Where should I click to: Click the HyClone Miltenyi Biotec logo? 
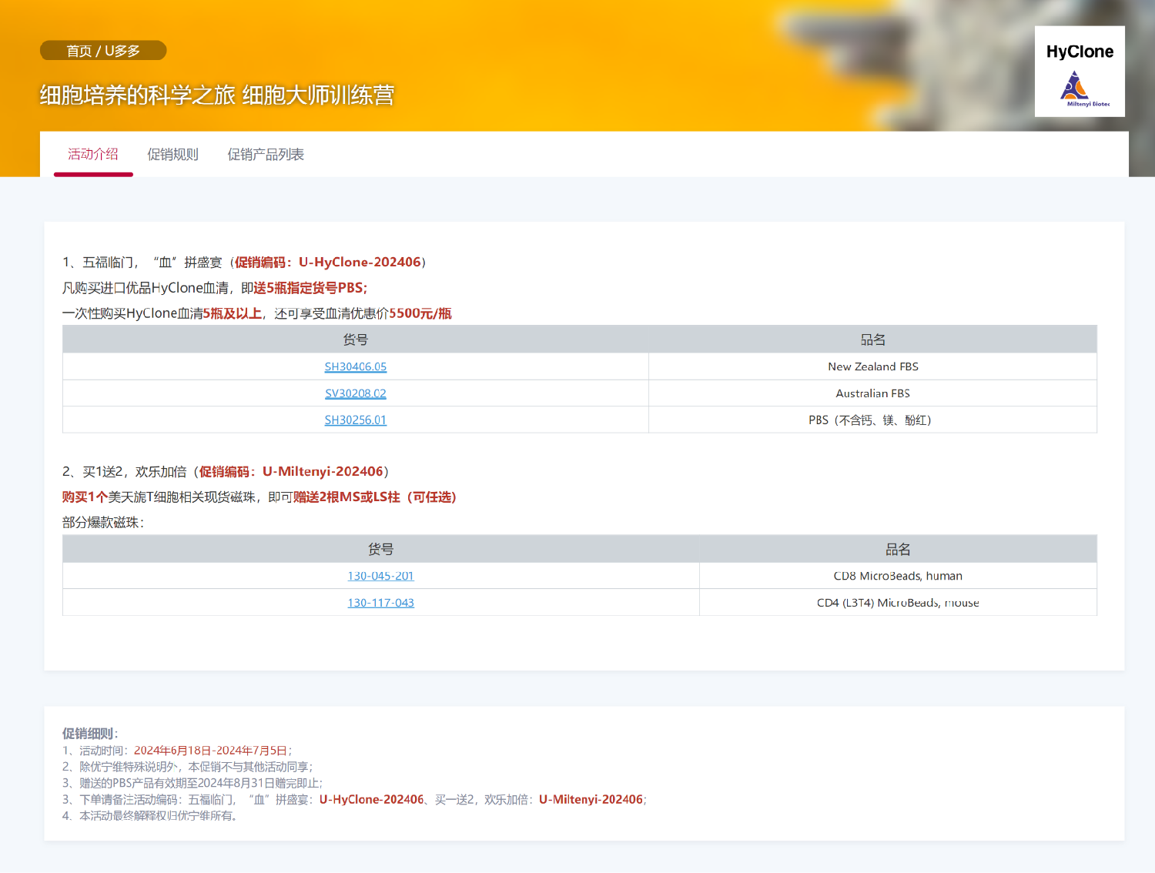tap(1080, 72)
